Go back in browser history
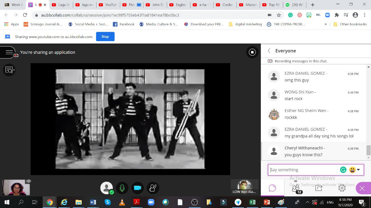 click(x=7, y=15)
